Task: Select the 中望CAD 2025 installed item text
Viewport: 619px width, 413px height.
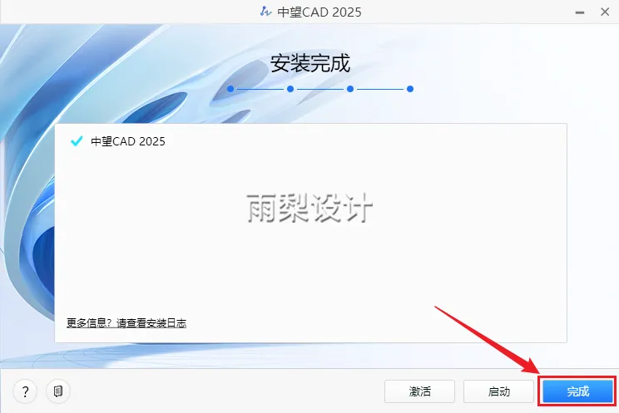Action: (128, 141)
